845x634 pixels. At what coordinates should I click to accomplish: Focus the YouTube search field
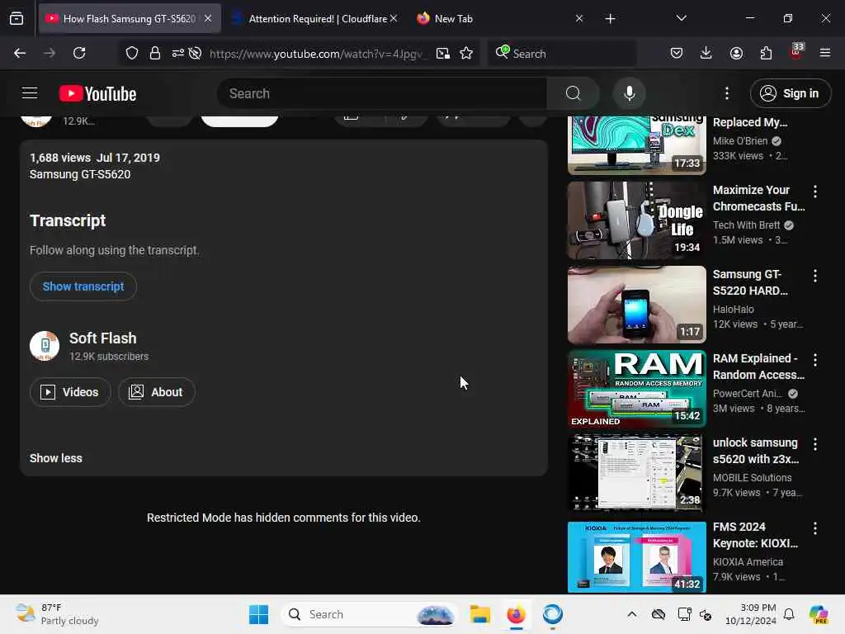pos(382,93)
